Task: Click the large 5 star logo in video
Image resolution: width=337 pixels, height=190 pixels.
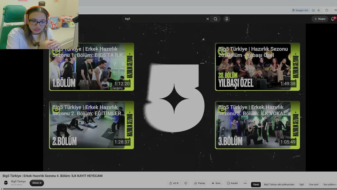Action: (x=174, y=98)
